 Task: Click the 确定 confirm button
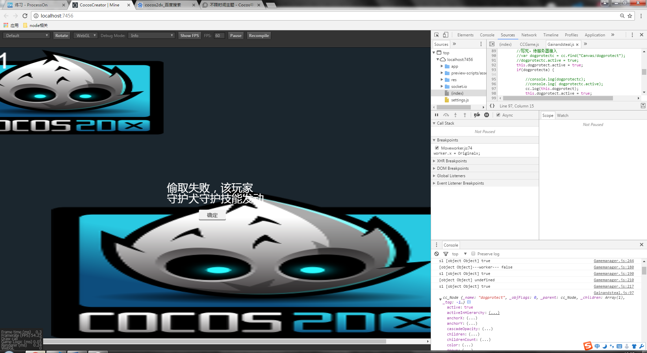pyautogui.click(x=212, y=215)
